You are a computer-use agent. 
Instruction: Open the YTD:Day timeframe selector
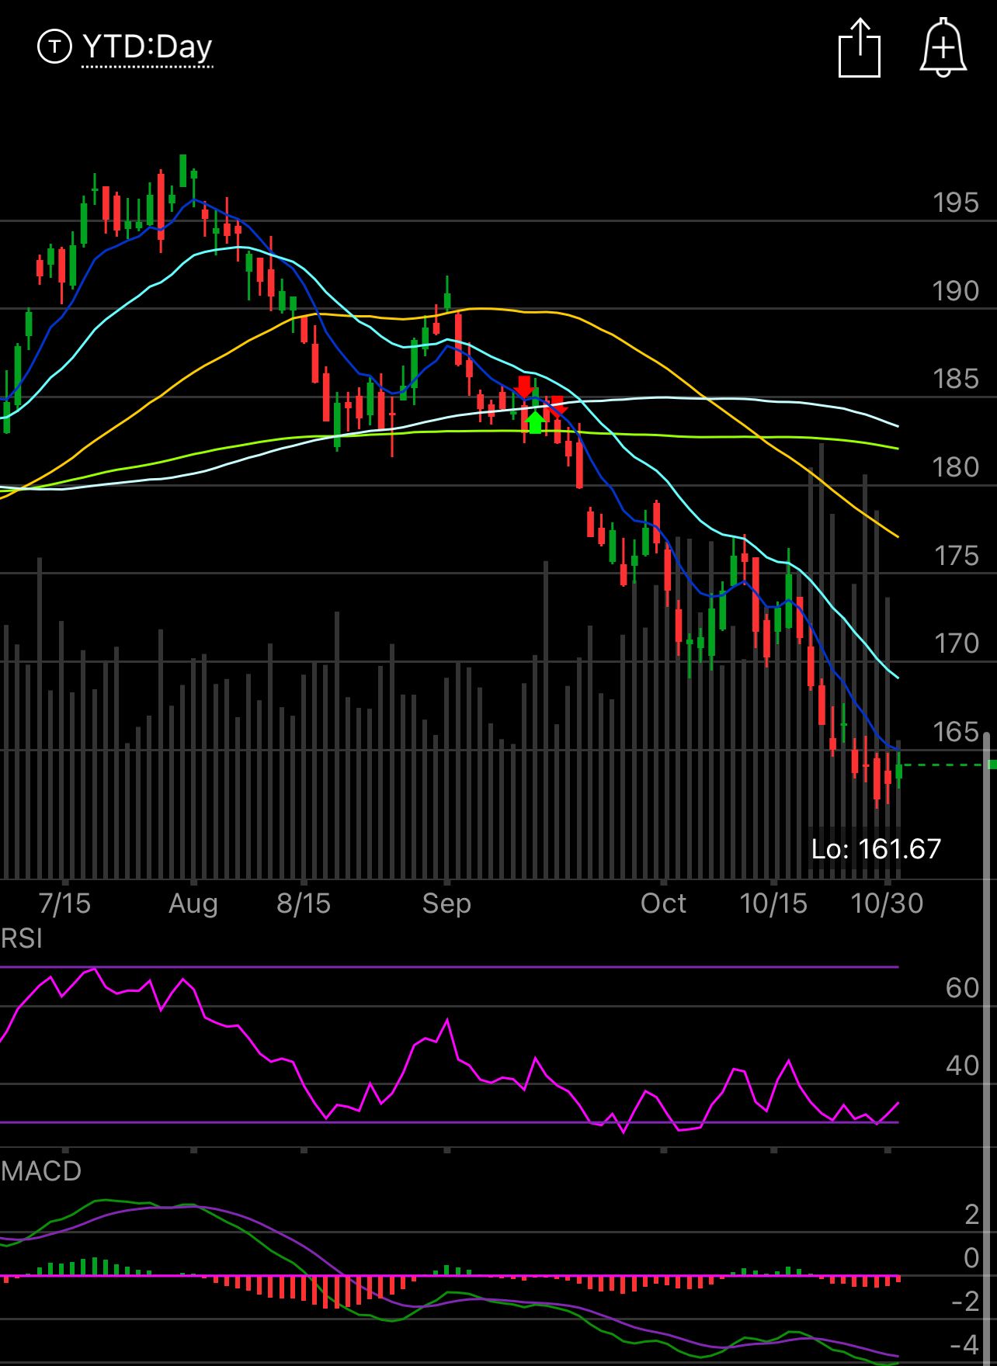coord(148,47)
